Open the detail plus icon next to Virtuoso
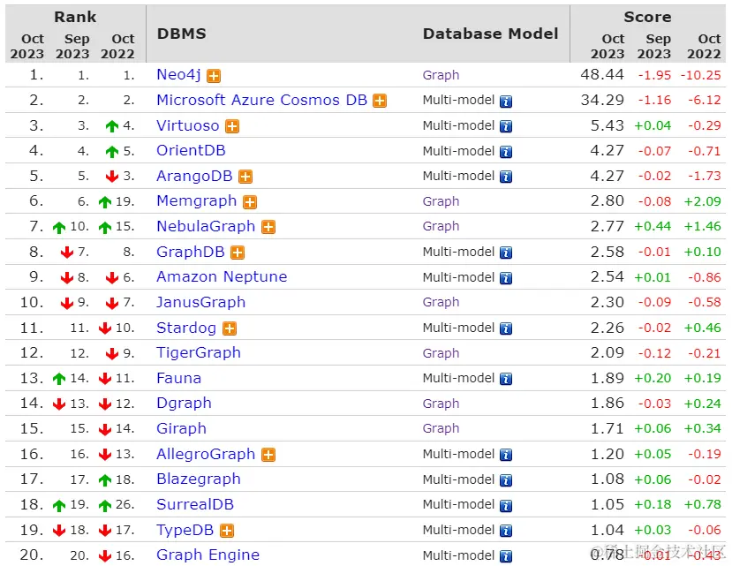 [232, 126]
